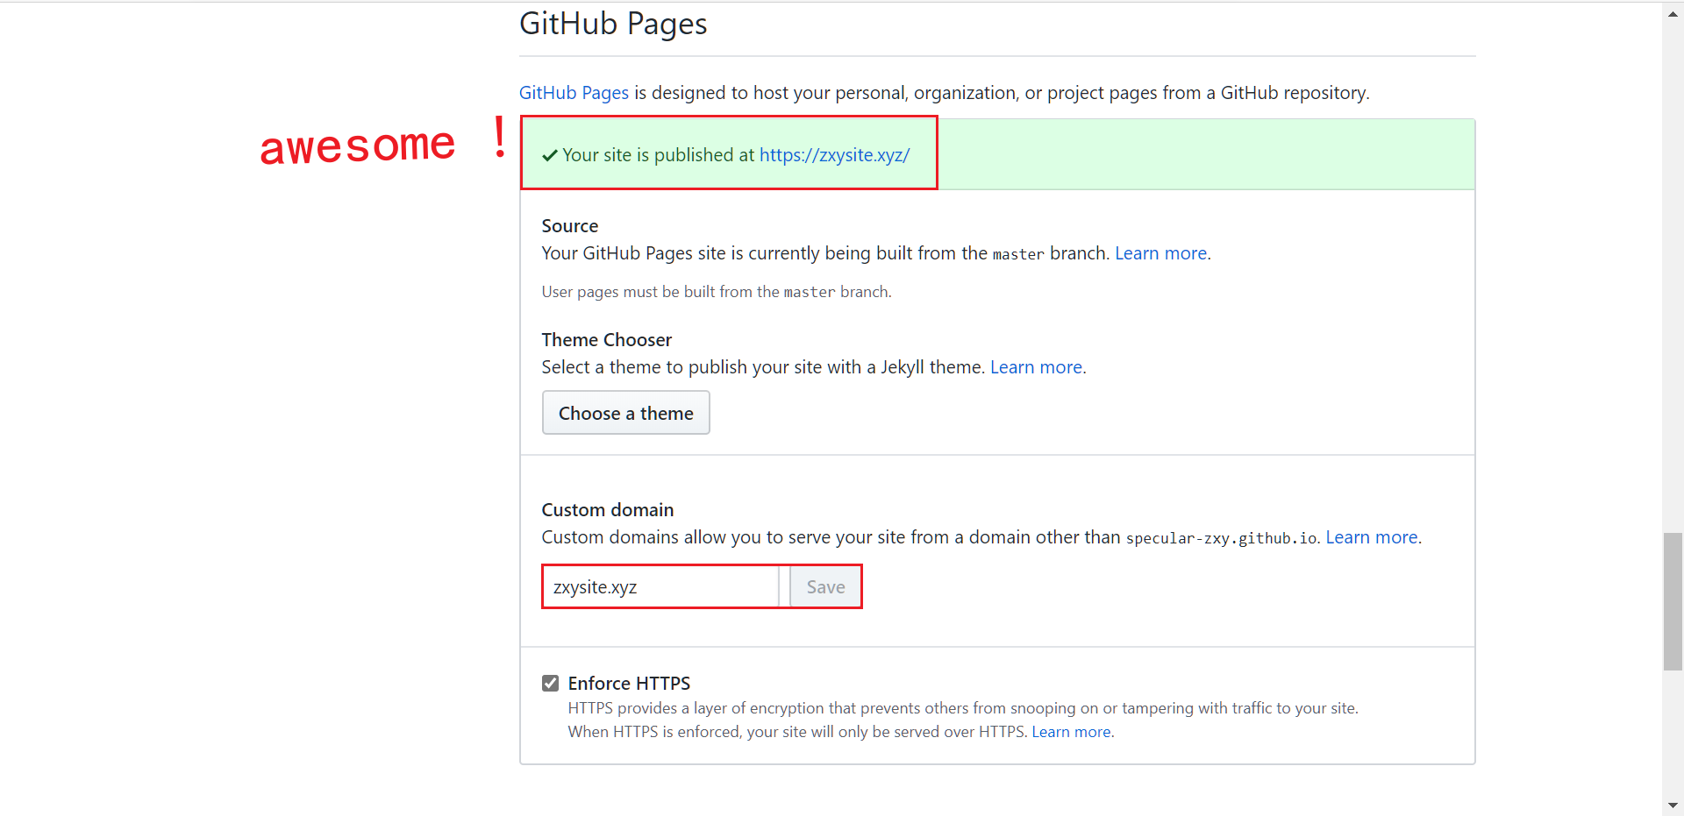The height and width of the screenshot is (816, 1684).
Task: Open the GitHub Pages documentation link
Action: [x=574, y=93]
